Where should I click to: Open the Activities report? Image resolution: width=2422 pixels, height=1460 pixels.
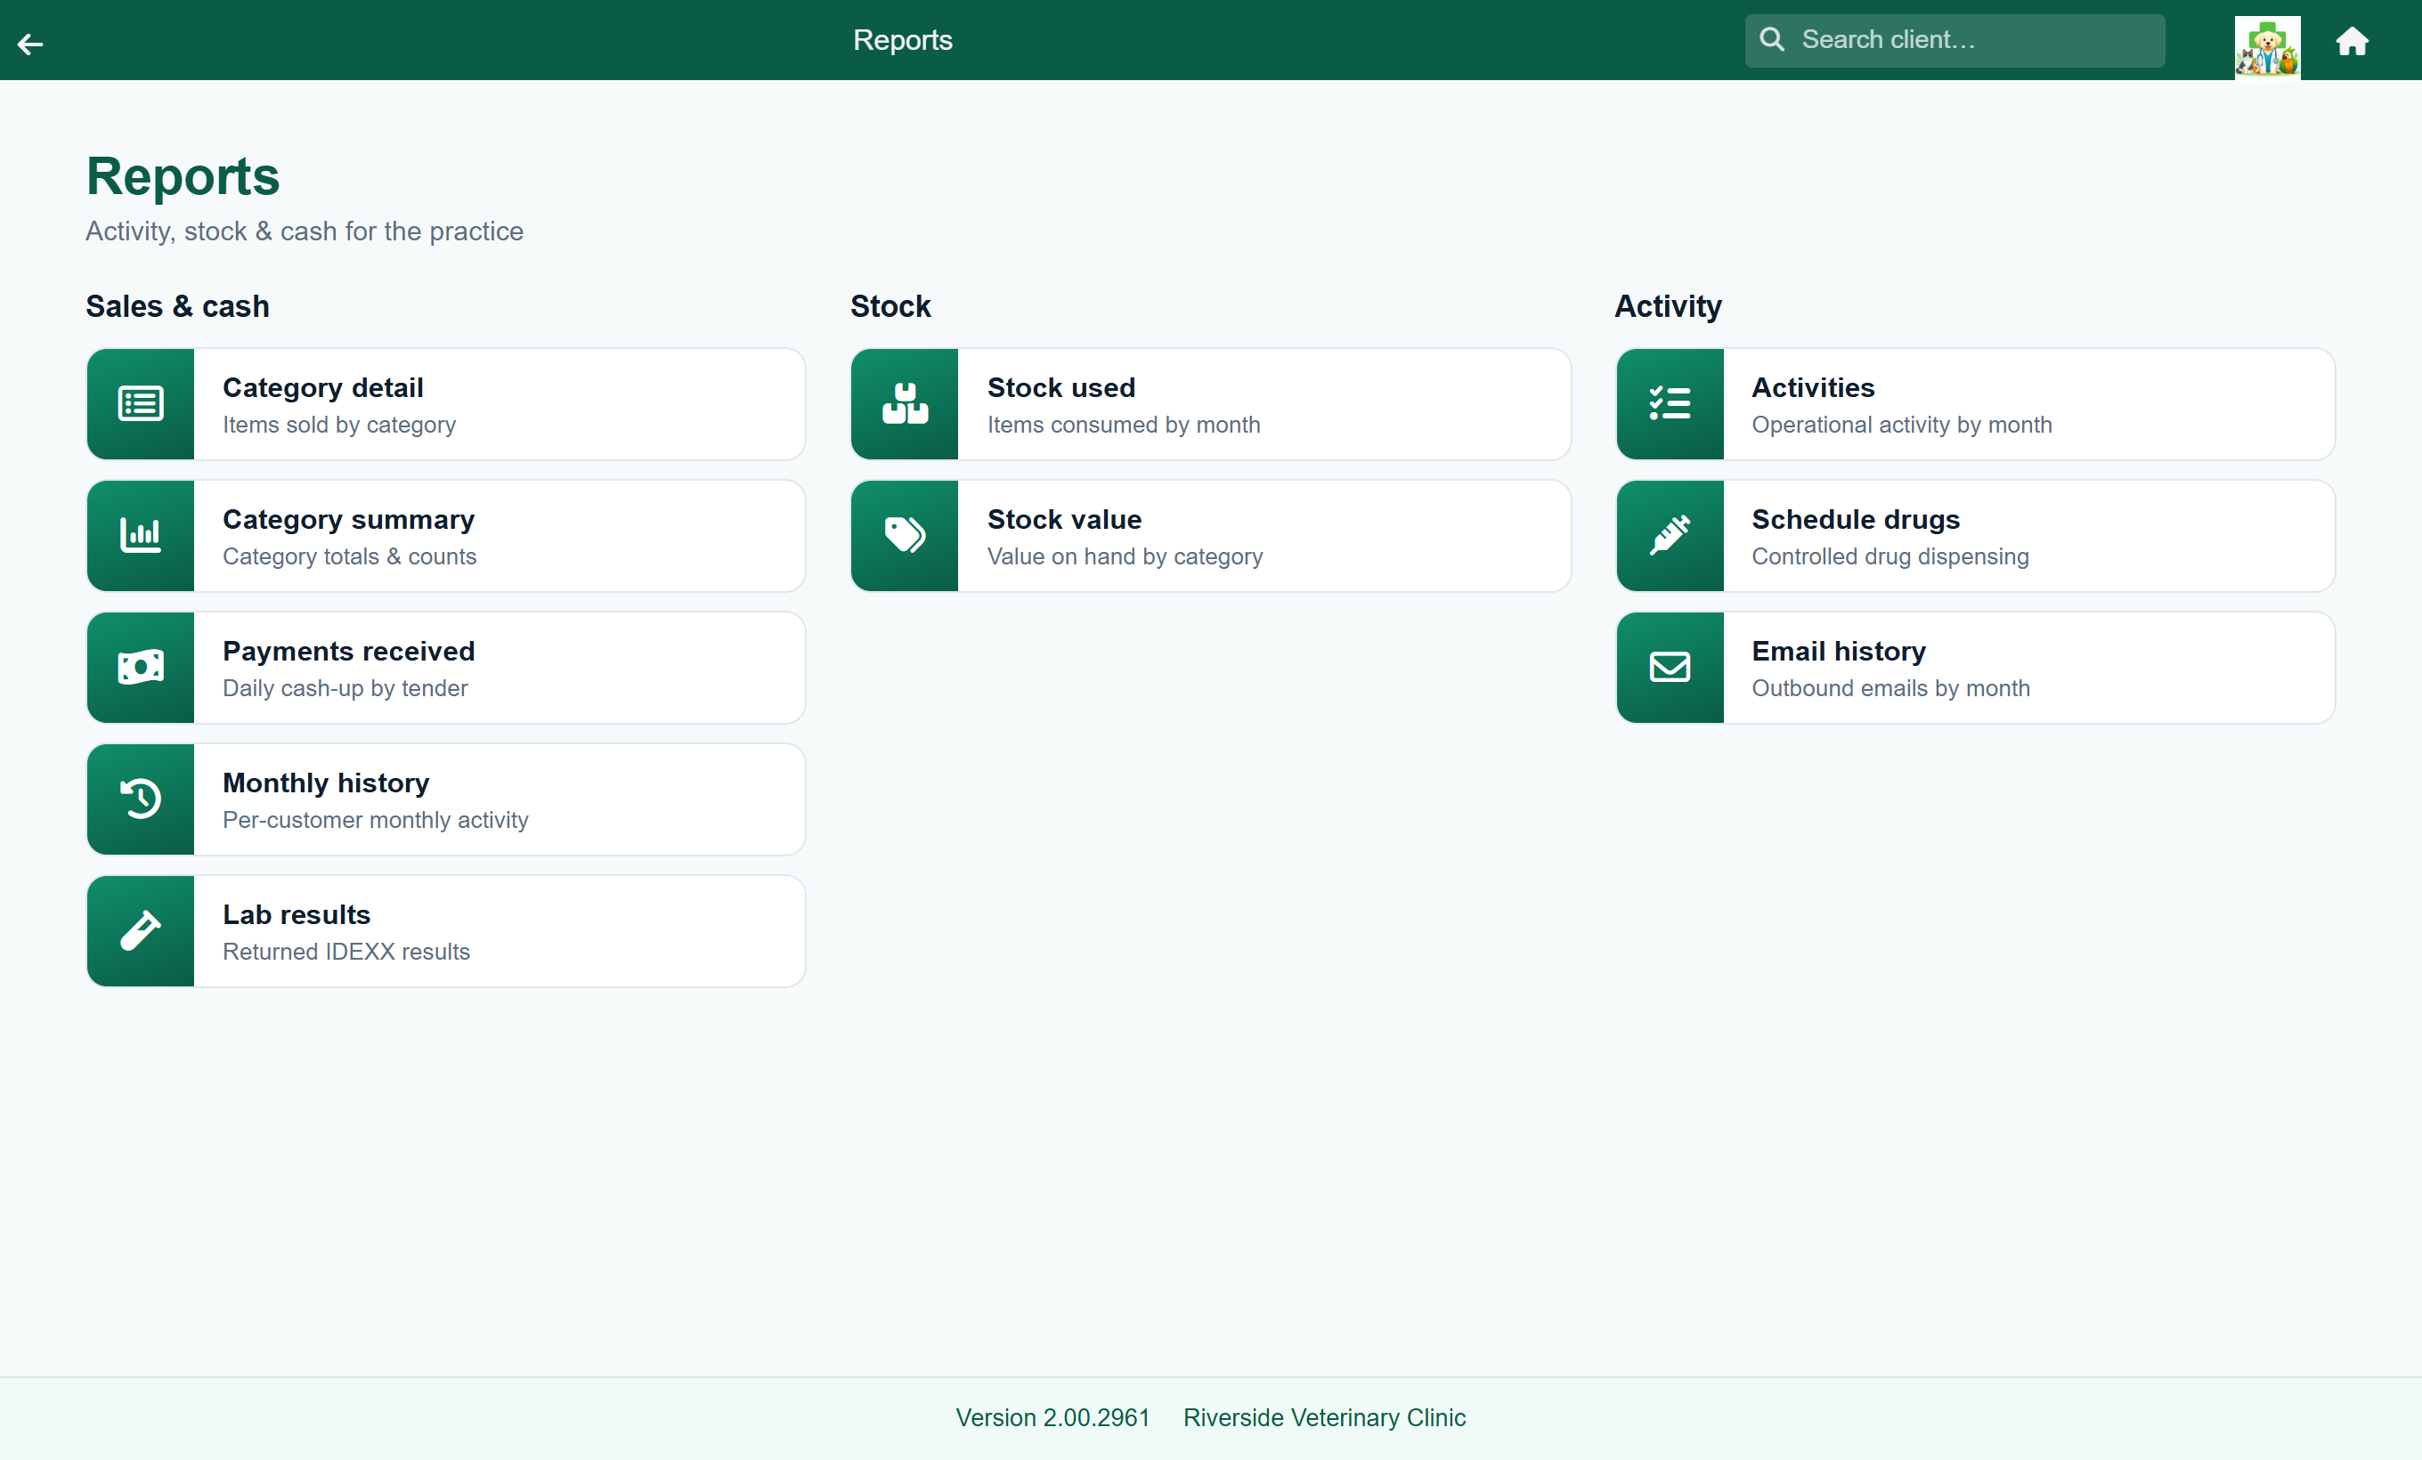[x=1975, y=404]
